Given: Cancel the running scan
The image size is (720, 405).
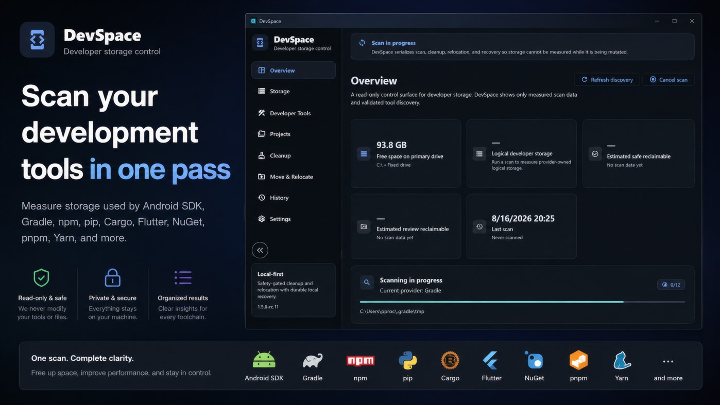Looking at the screenshot, I should pyautogui.click(x=668, y=80).
